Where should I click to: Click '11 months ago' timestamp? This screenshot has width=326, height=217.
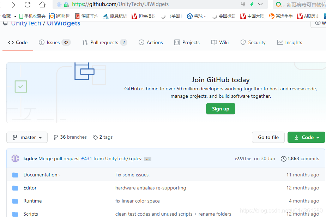click(302, 175)
